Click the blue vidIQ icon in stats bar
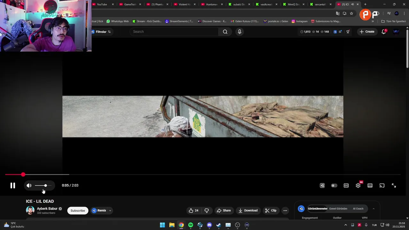Viewport: 409px width, 230px height. pos(335,32)
